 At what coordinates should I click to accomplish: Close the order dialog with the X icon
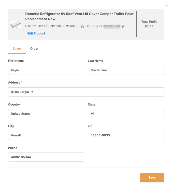click(x=167, y=6)
